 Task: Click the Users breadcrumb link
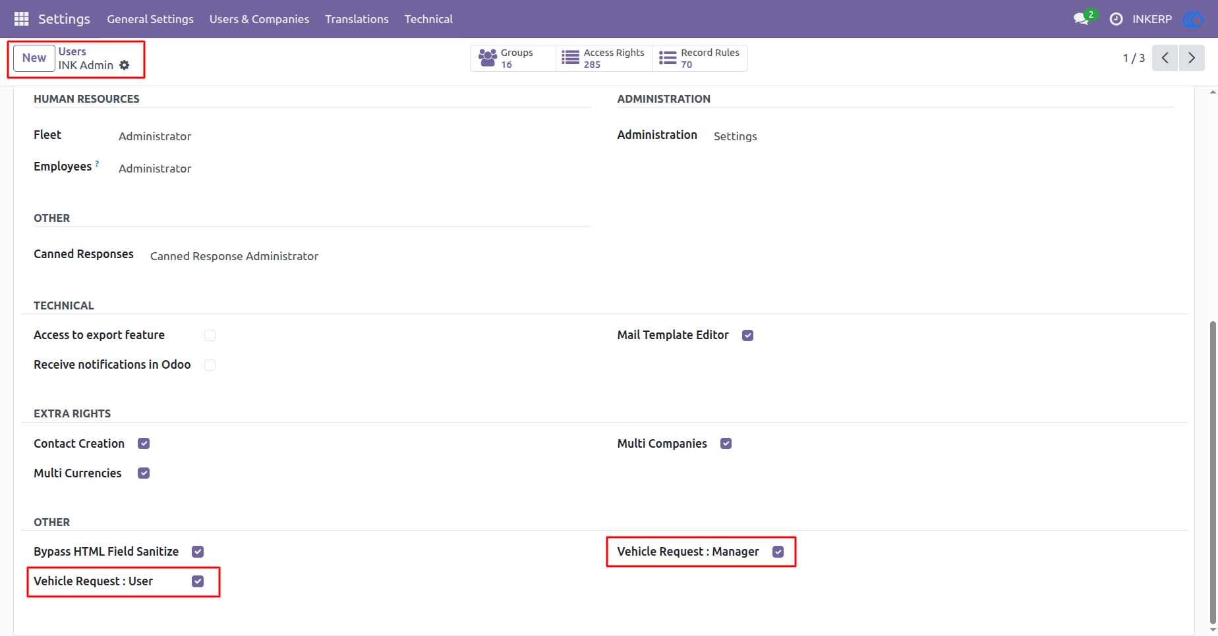[72, 51]
